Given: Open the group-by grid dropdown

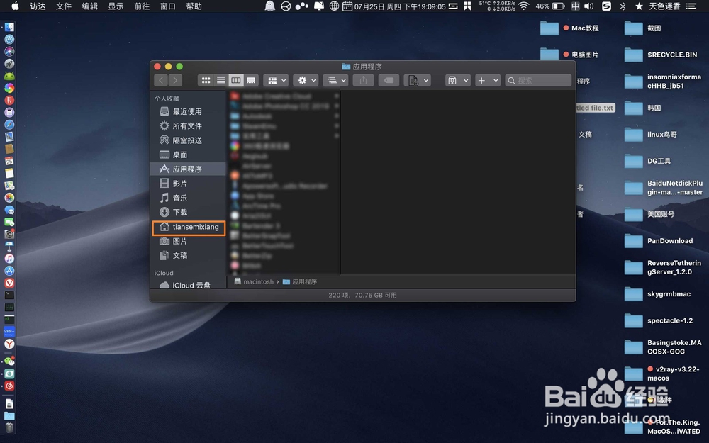Looking at the screenshot, I should pyautogui.click(x=276, y=81).
